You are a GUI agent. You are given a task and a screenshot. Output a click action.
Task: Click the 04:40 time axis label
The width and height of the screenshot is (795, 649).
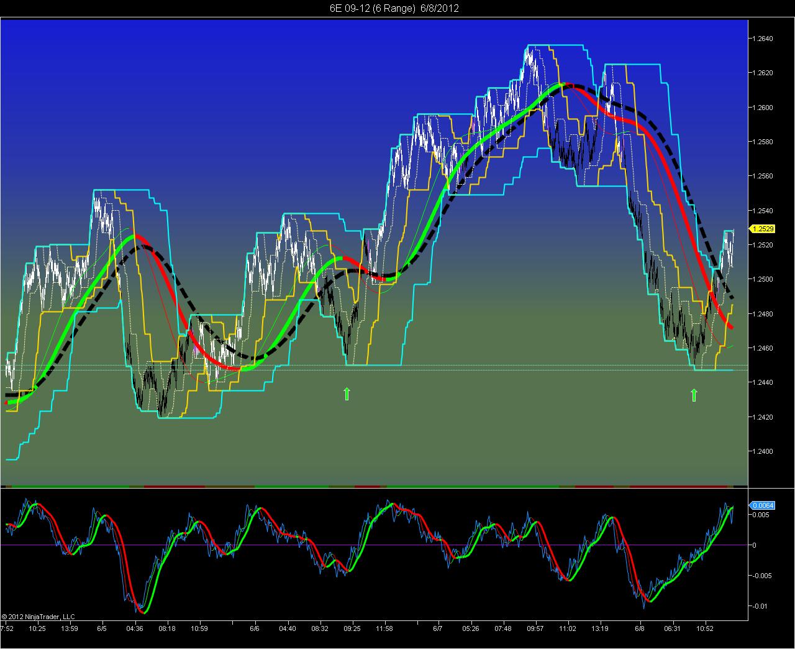tap(288, 628)
